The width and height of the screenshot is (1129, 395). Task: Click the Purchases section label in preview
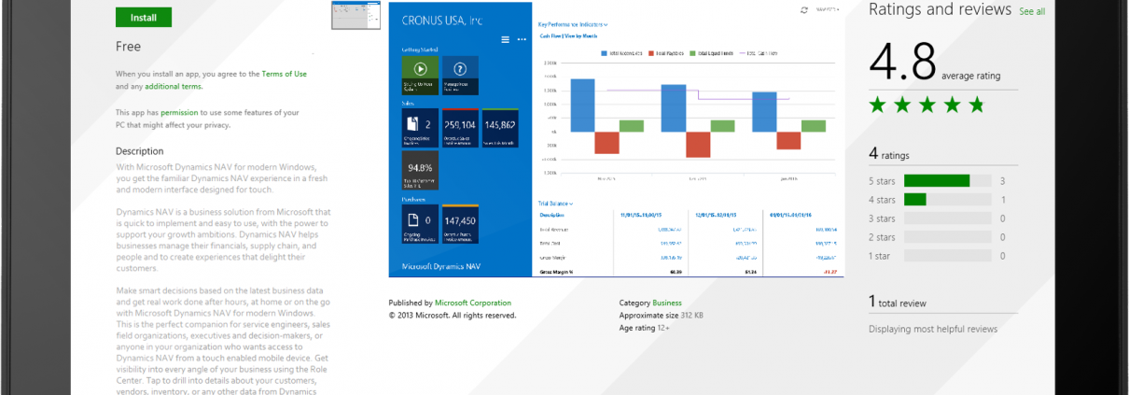[413, 199]
